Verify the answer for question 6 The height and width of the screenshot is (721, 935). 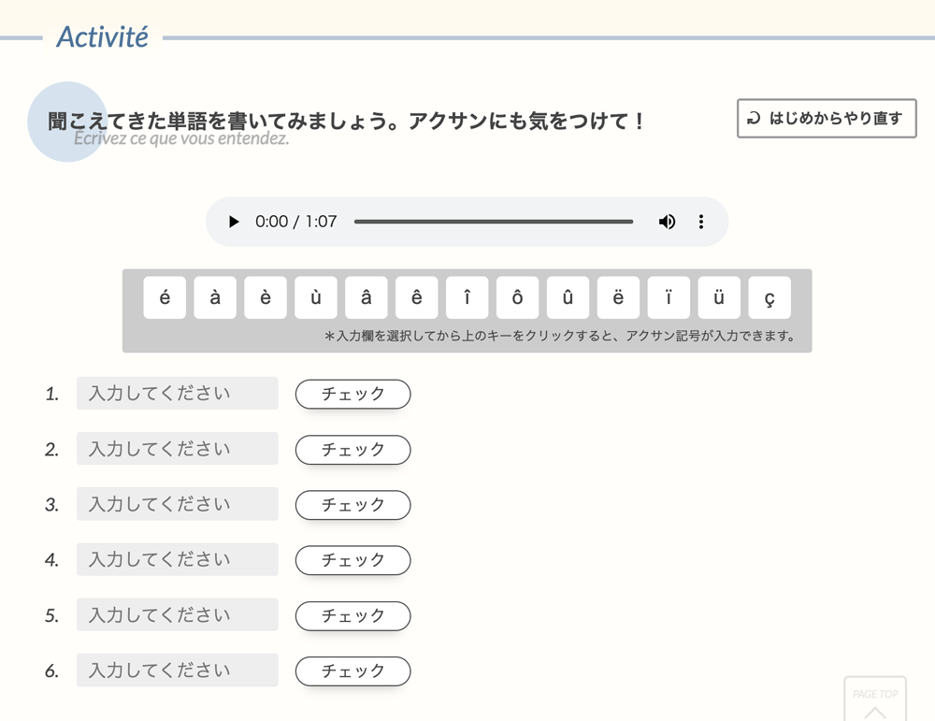coord(352,671)
